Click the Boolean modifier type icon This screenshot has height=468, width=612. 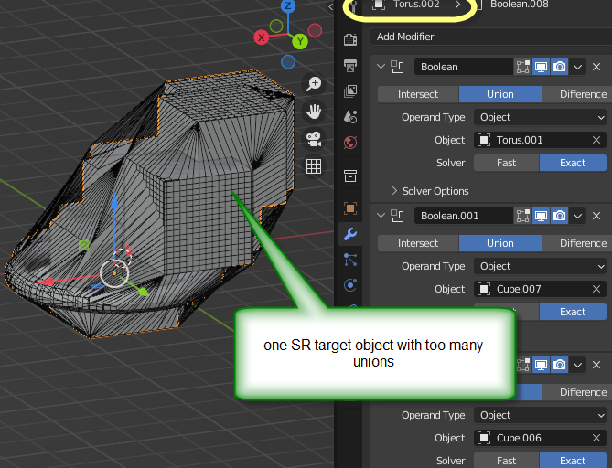coord(397,67)
